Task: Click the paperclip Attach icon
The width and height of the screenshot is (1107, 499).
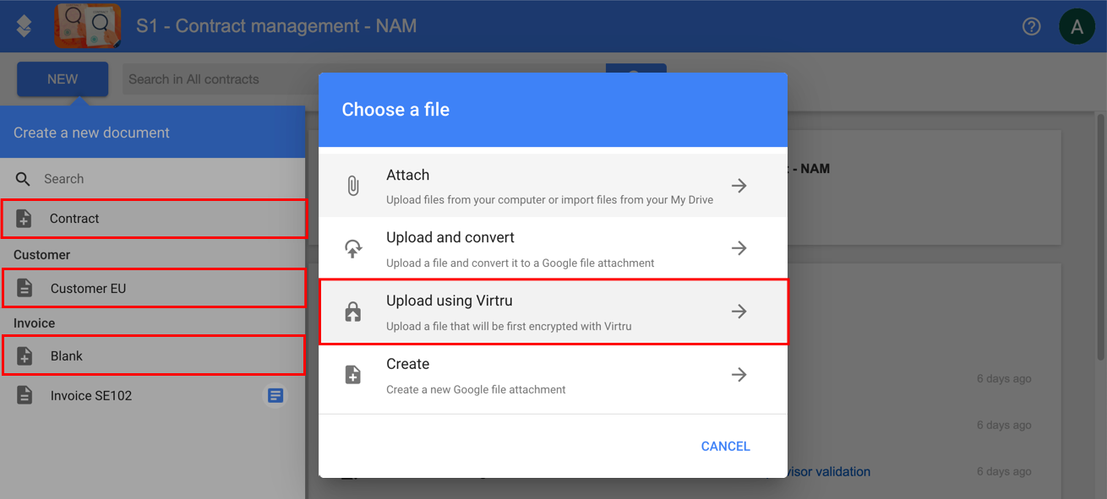Action: pyautogui.click(x=353, y=186)
